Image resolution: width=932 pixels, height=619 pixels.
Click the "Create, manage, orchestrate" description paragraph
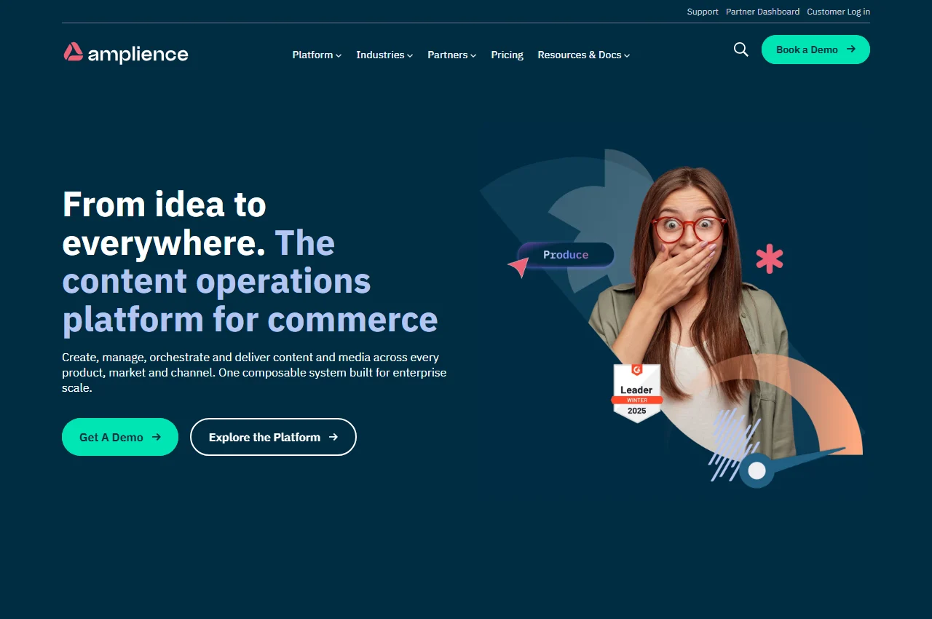pyautogui.click(x=254, y=373)
